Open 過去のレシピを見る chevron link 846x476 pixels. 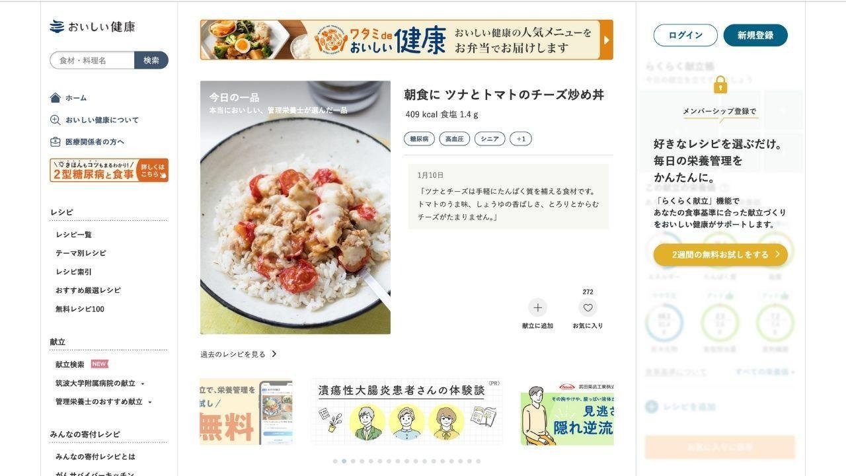click(274, 354)
